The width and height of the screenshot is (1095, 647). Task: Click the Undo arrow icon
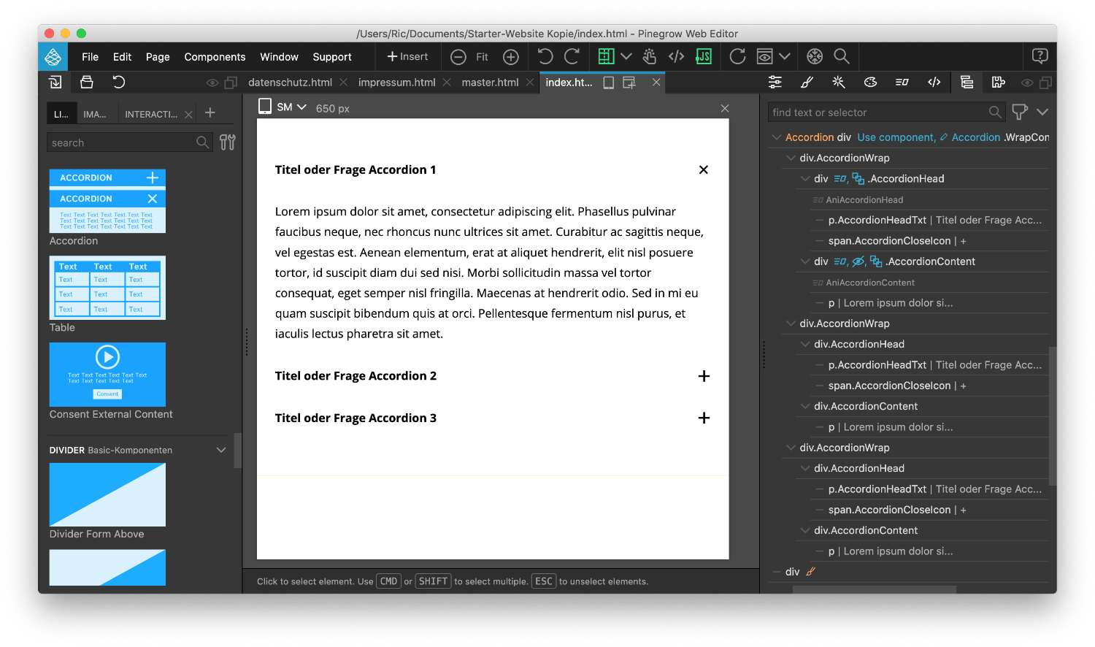tap(545, 56)
